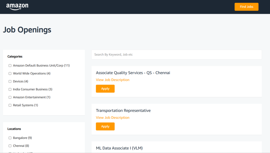The image size is (270, 153).
Task: Select the Transportation Representative job title
Action: tap(123, 111)
